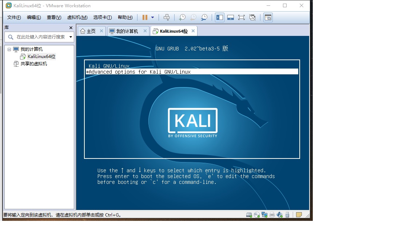Screen dimensions: 419x235
Task: Take a snapshot with the clock-plus icon
Action: [182, 17]
